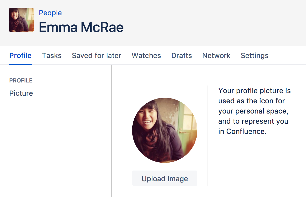Click the small profile avatar in header
This screenshot has height=197, width=306.
(21, 20)
